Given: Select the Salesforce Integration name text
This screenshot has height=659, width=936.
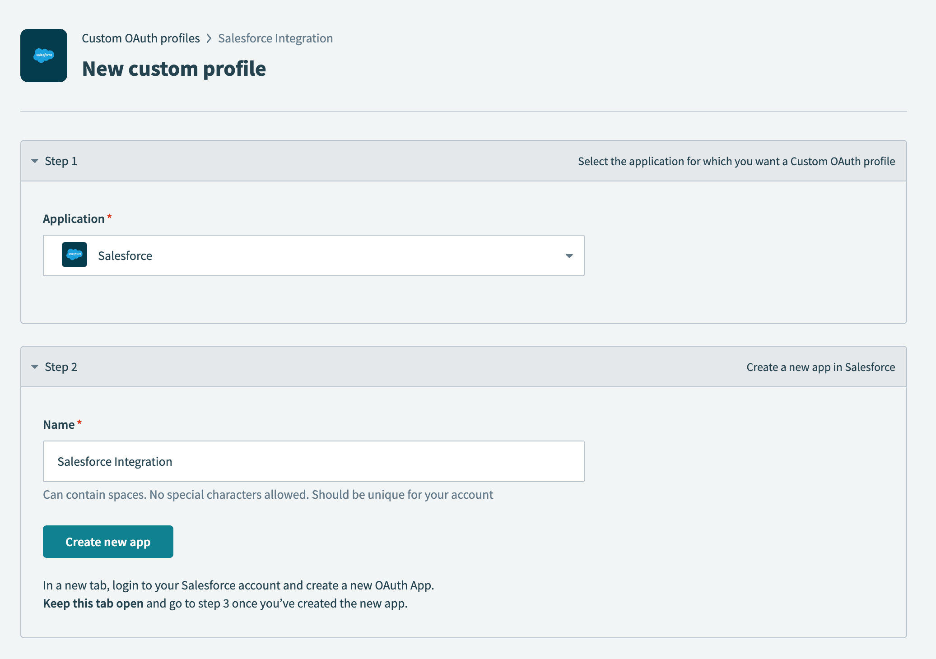Looking at the screenshot, I should [114, 461].
